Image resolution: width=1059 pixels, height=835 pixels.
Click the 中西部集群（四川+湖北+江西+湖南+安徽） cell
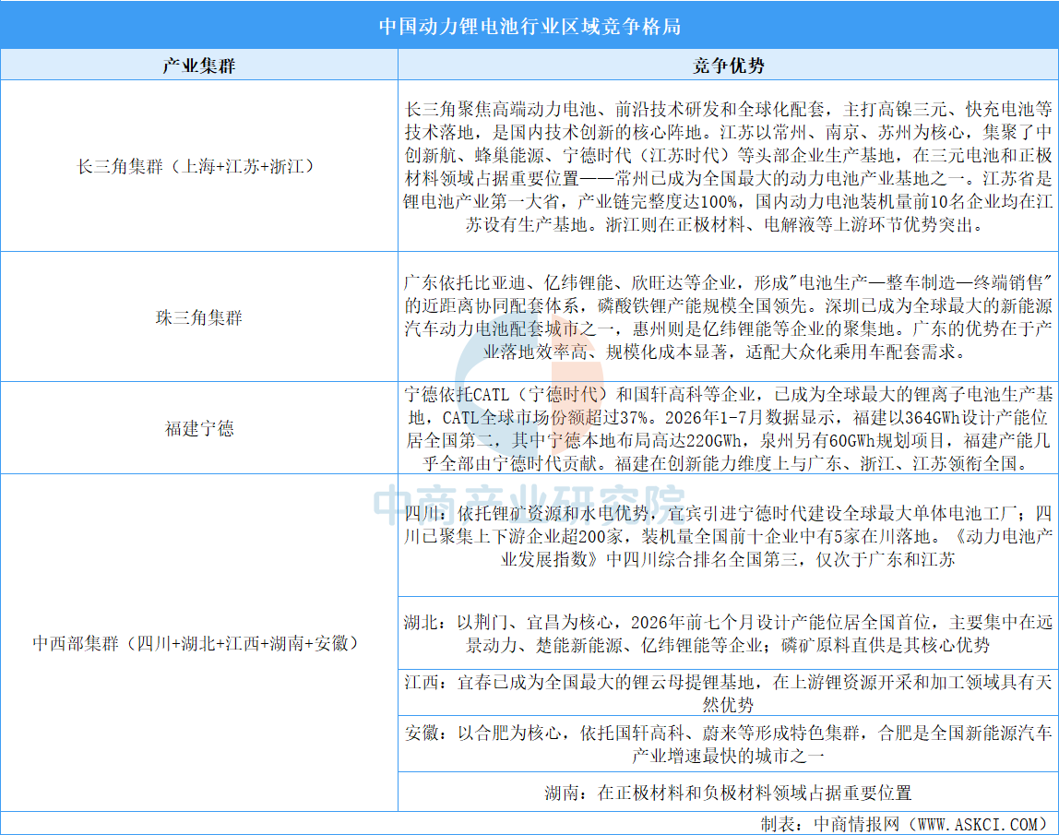[x=198, y=643]
